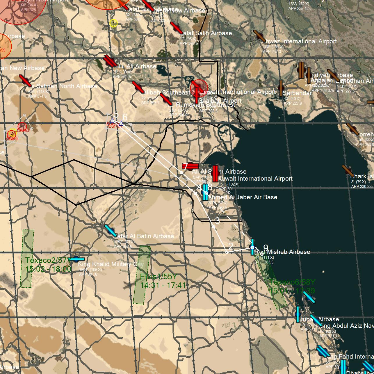Click the red Kuwait International Airport runway icon
The width and height of the screenshot is (374, 374).
click(x=215, y=174)
